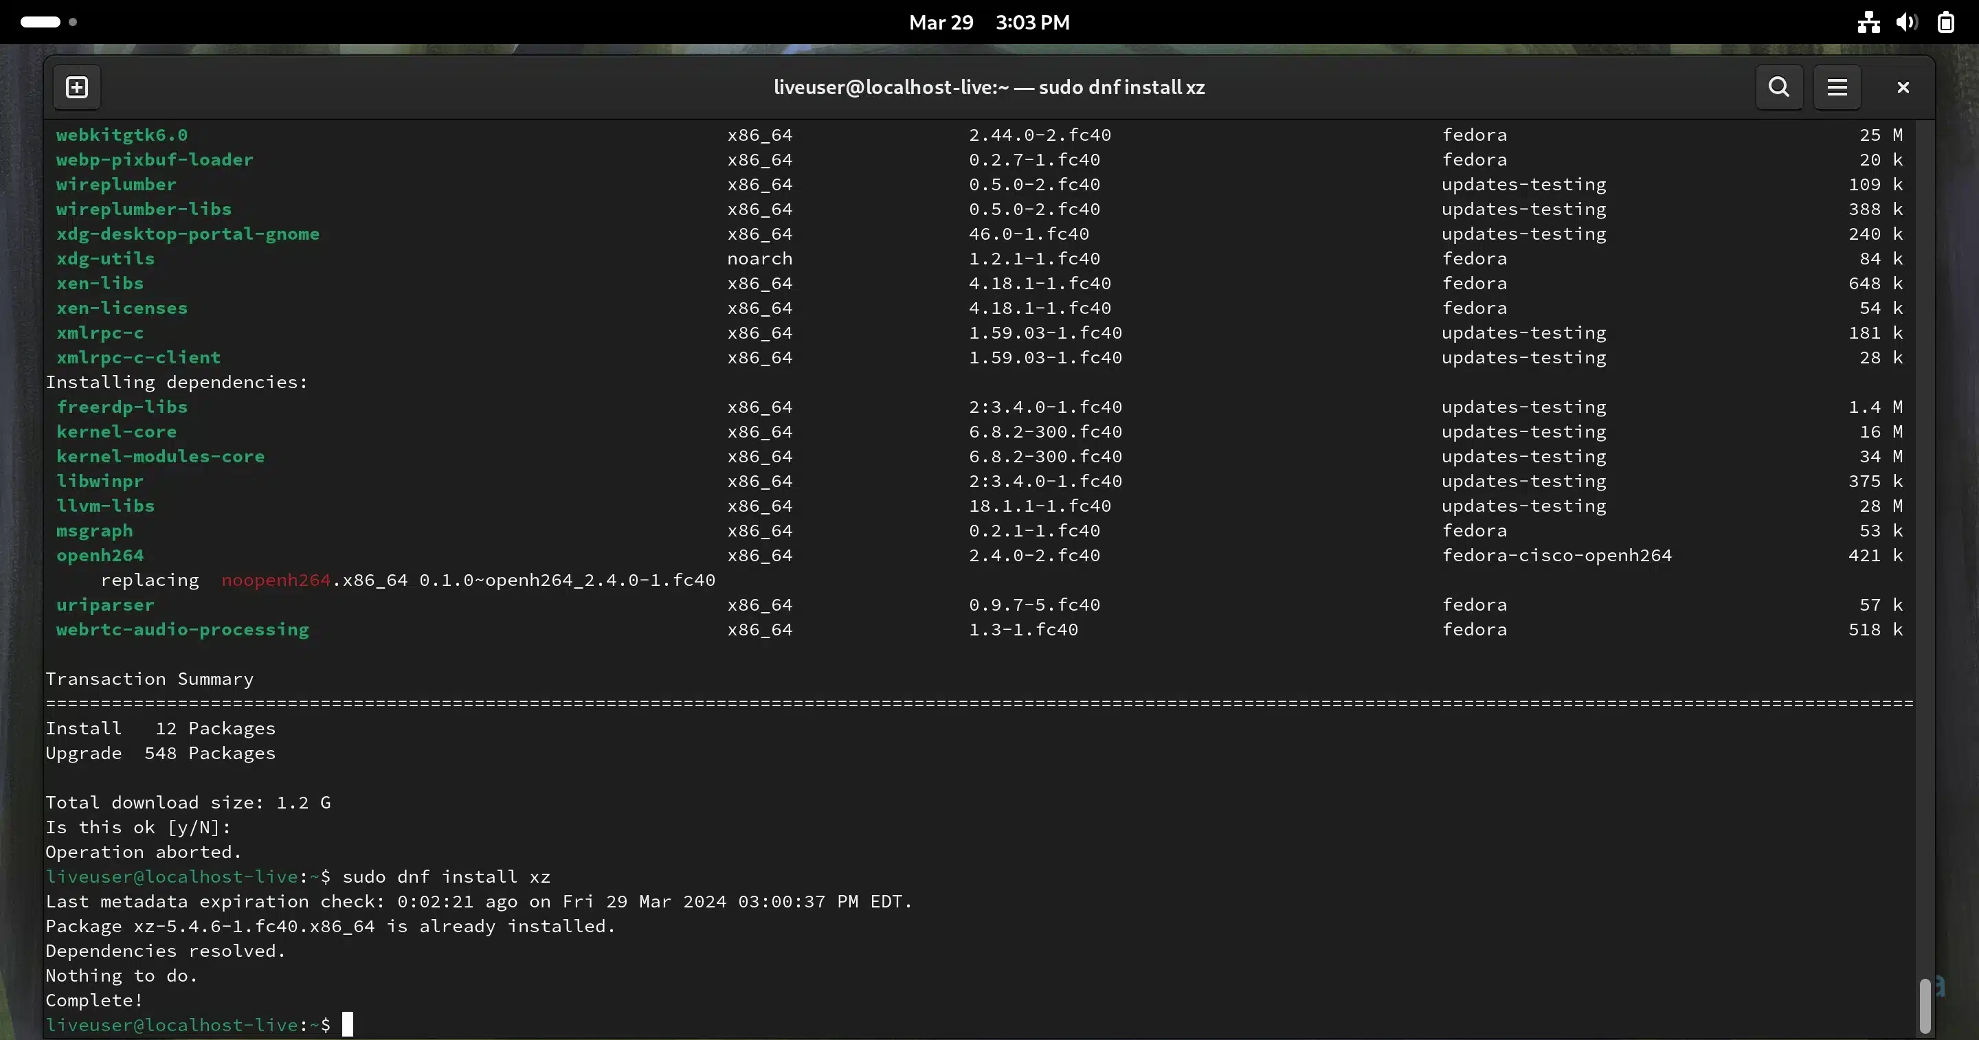Viewport: 1979px width, 1040px height.
Task: Click the kernel-core package name
Action: [117, 431]
